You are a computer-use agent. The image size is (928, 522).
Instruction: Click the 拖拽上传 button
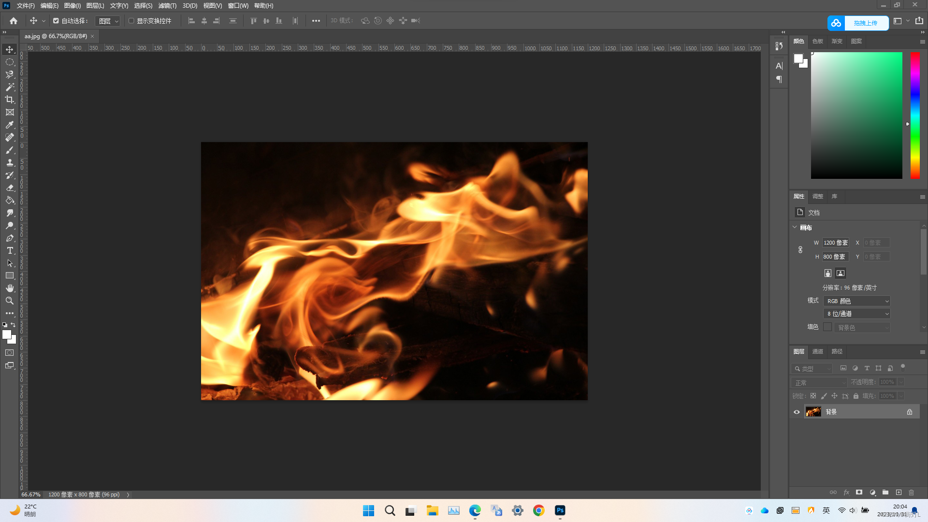click(x=865, y=23)
